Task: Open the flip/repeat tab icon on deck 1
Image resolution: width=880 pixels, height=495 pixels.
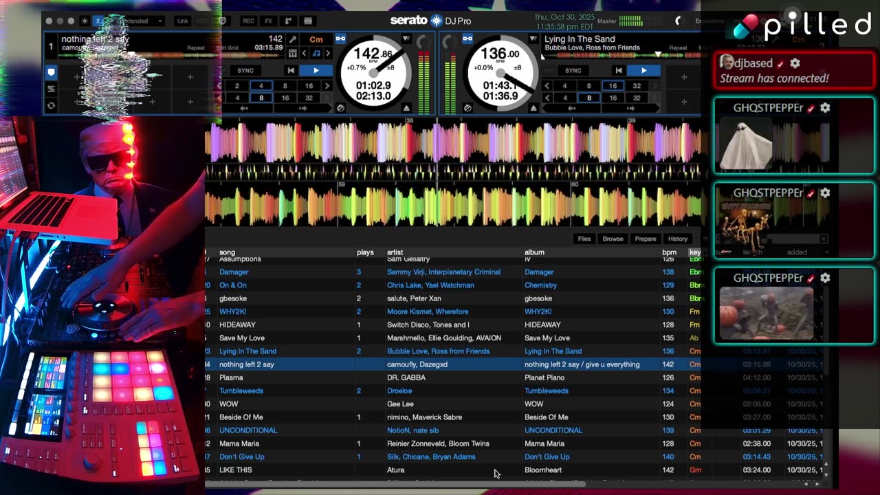Action: 51,105
